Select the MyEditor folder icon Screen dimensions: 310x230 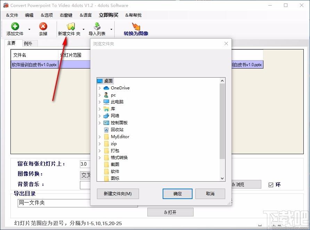[x=106, y=137]
